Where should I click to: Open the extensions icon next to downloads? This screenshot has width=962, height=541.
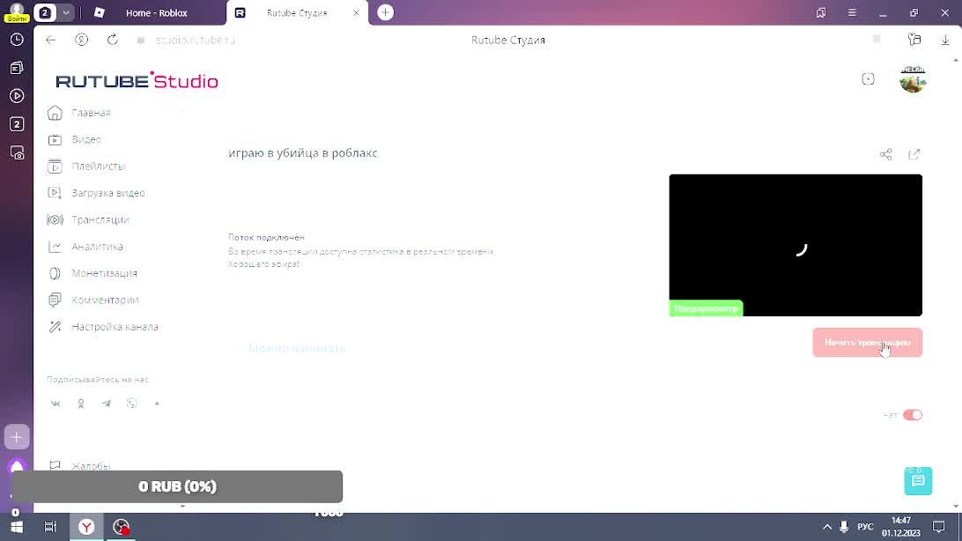914,40
